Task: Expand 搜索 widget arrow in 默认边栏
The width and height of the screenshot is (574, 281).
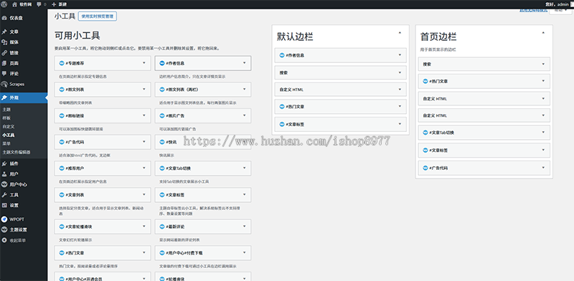Action: [400, 72]
